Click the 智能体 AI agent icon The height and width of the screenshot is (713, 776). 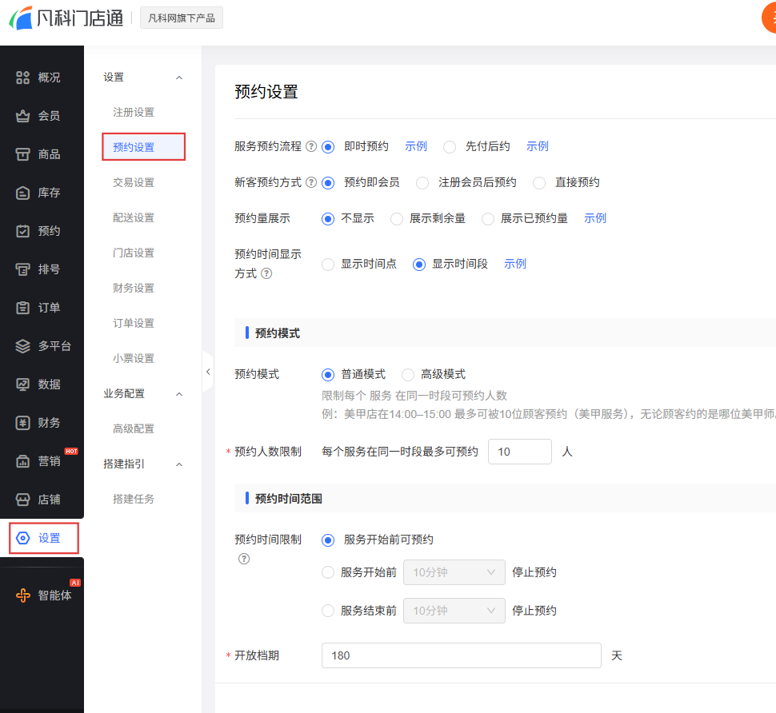pos(23,595)
